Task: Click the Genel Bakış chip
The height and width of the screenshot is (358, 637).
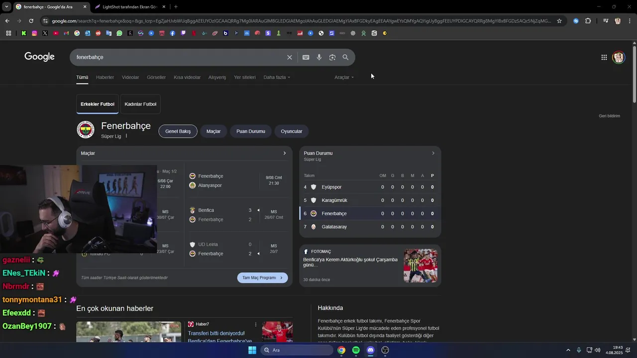Action: click(178, 131)
